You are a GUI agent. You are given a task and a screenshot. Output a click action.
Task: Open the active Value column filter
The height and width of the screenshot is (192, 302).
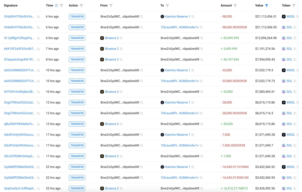pos(267,6)
